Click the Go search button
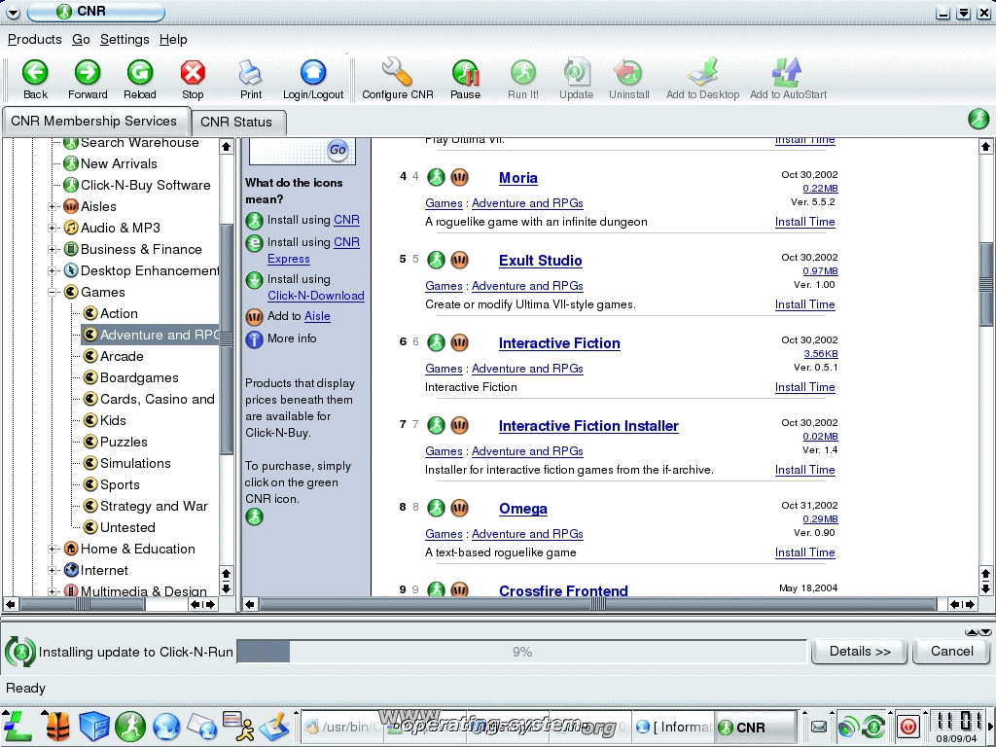The height and width of the screenshot is (747, 996). 338,150
